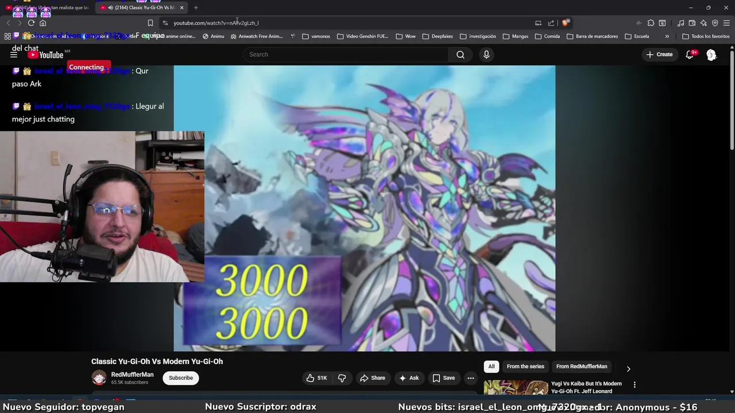Click Classic Yu-Gi-Oh Vs Modern Yu-Gi-Oh title

(x=157, y=361)
